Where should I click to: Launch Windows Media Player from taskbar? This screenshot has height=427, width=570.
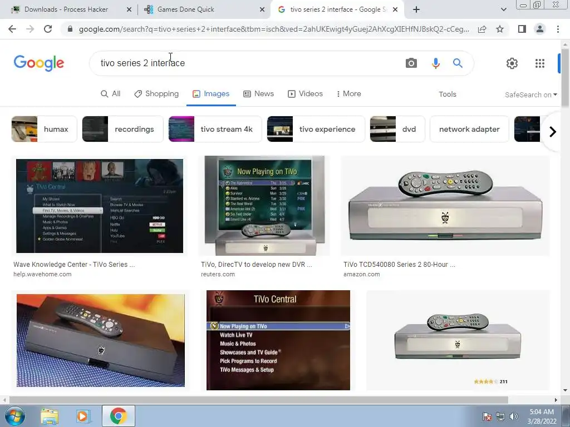83,416
